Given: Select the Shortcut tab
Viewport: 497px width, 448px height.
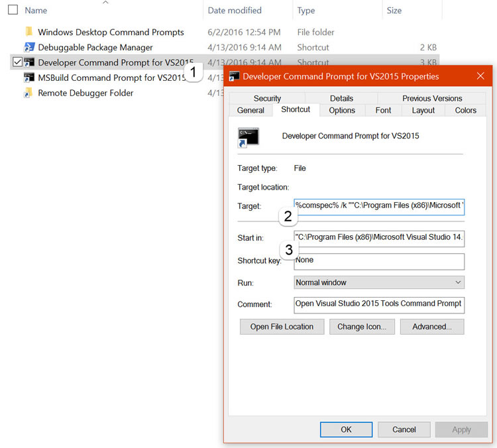Looking at the screenshot, I should [x=296, y=109].
